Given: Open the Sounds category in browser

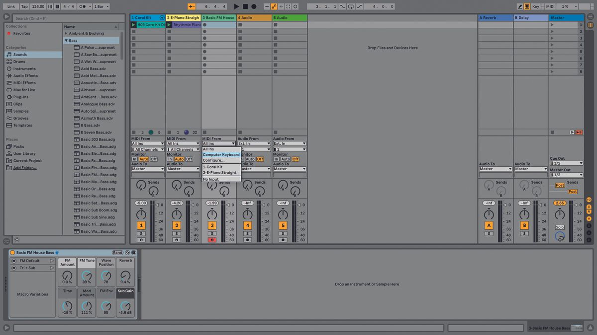Looking at the screenshot, I should tap(33, 55).
